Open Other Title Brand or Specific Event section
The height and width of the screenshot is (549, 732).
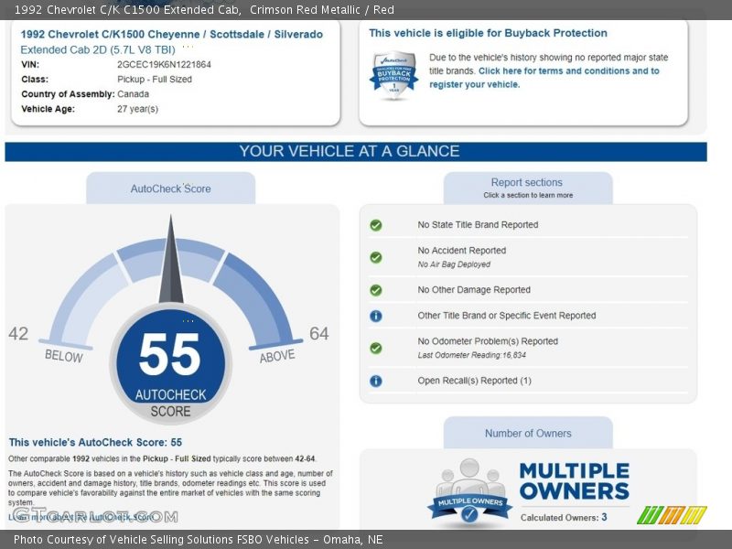point(506,316)
